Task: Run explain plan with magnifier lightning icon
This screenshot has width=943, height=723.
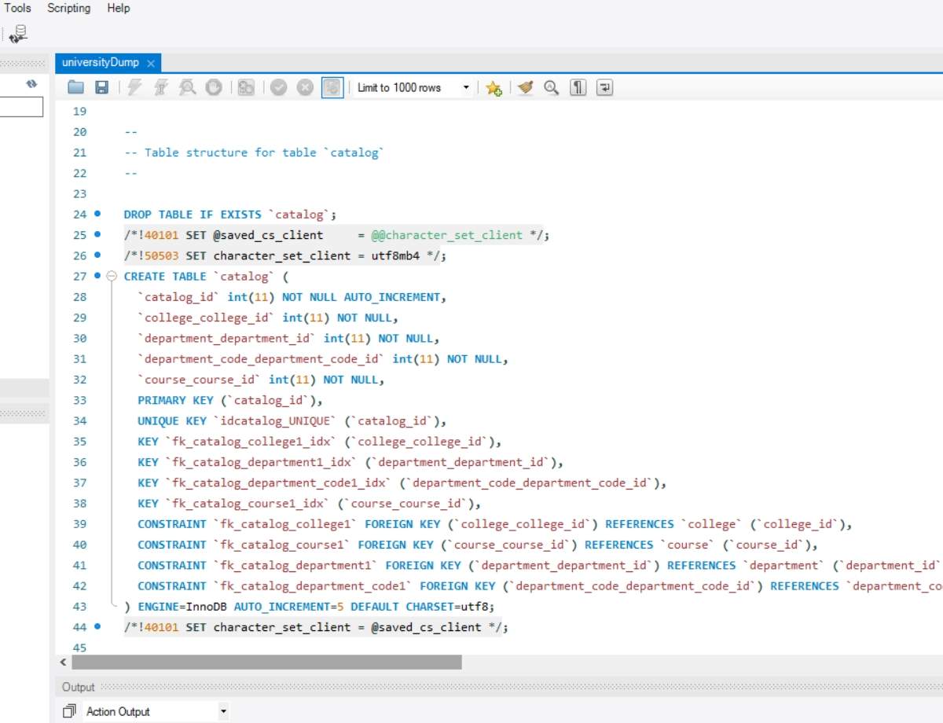Action: [187, 88]
